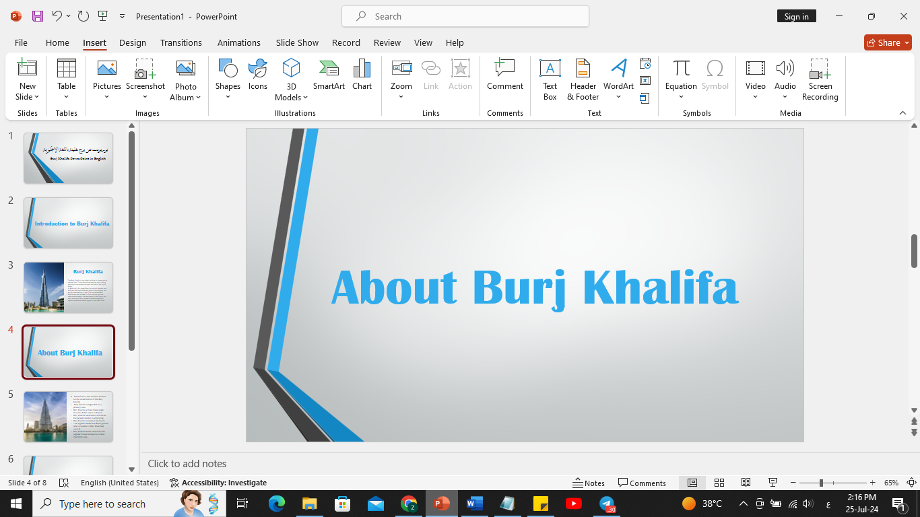Viewport: 920px width, 517px height.
Task: Customize Quick Access Toolbar dropdown
Action: [x=122, y=16]
